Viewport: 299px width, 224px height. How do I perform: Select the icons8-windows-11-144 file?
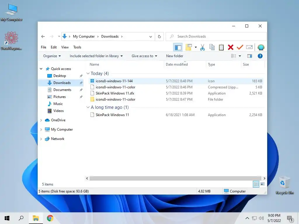point(176,81)
